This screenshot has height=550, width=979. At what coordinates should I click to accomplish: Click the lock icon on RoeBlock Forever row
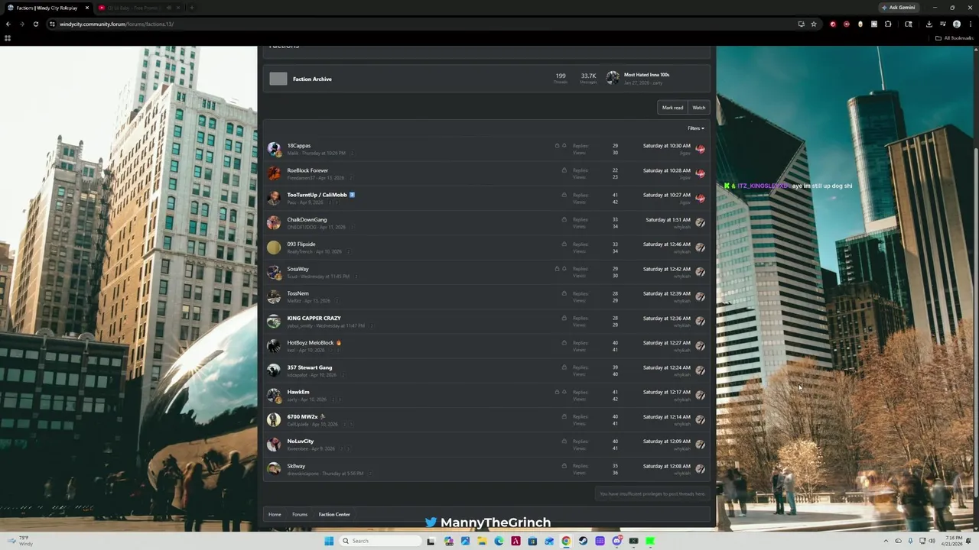pyautogui.click(x=564, y=170)
